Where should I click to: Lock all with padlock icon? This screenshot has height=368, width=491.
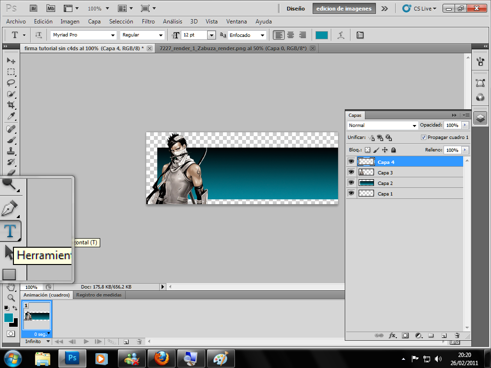click(x=394, y=150)
